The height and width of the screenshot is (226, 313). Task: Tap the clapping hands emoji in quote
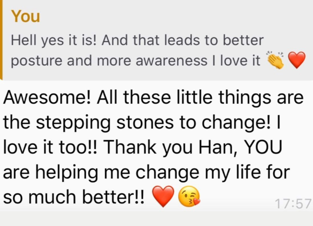(x=275, y=60)
